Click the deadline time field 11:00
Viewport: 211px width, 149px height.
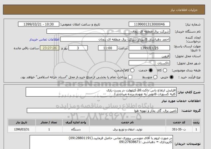tap(108, 48)
